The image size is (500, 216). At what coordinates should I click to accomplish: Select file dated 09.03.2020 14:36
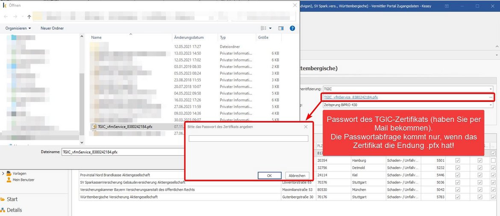pyautogui.click(x=185, y=113)
